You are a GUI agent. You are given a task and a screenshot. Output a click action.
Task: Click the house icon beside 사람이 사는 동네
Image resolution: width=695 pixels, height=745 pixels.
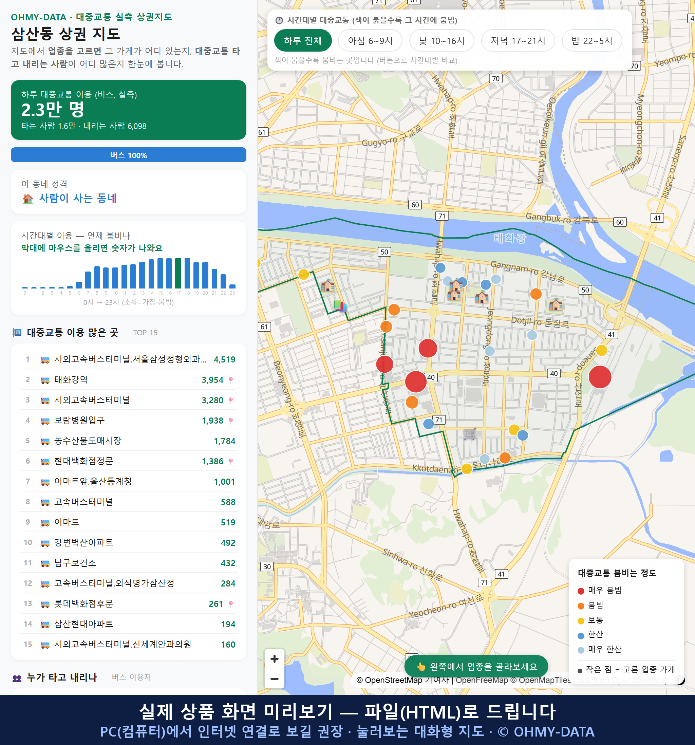point(28,199)
